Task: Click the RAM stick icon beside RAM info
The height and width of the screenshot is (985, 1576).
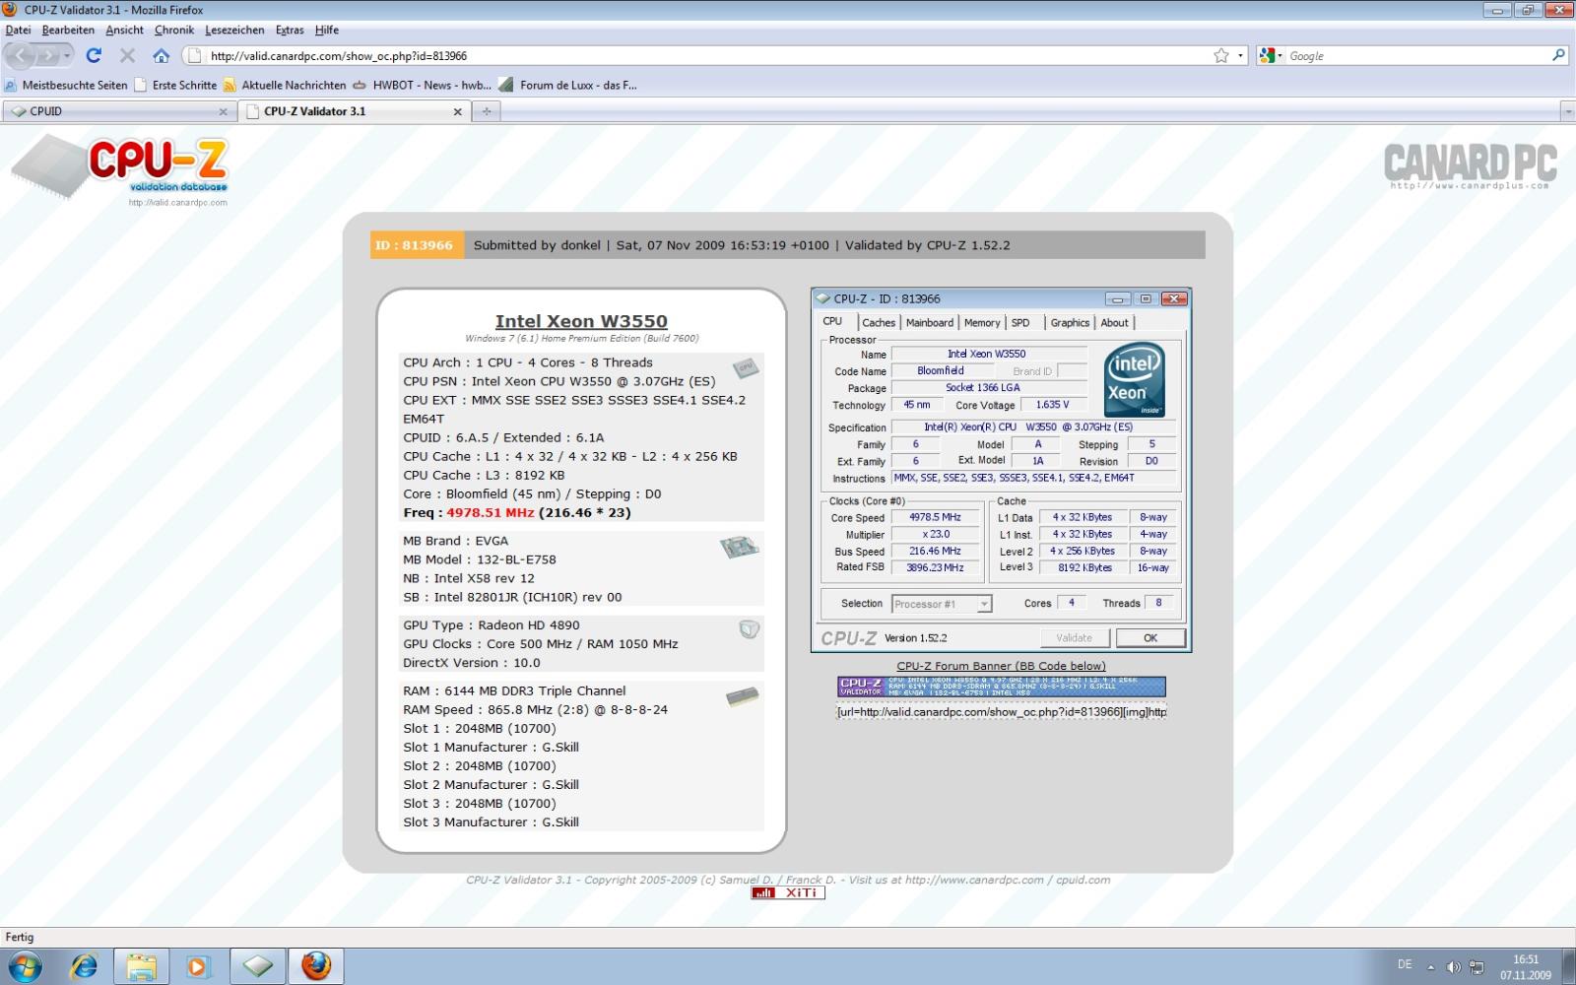Action: [743, 697]
